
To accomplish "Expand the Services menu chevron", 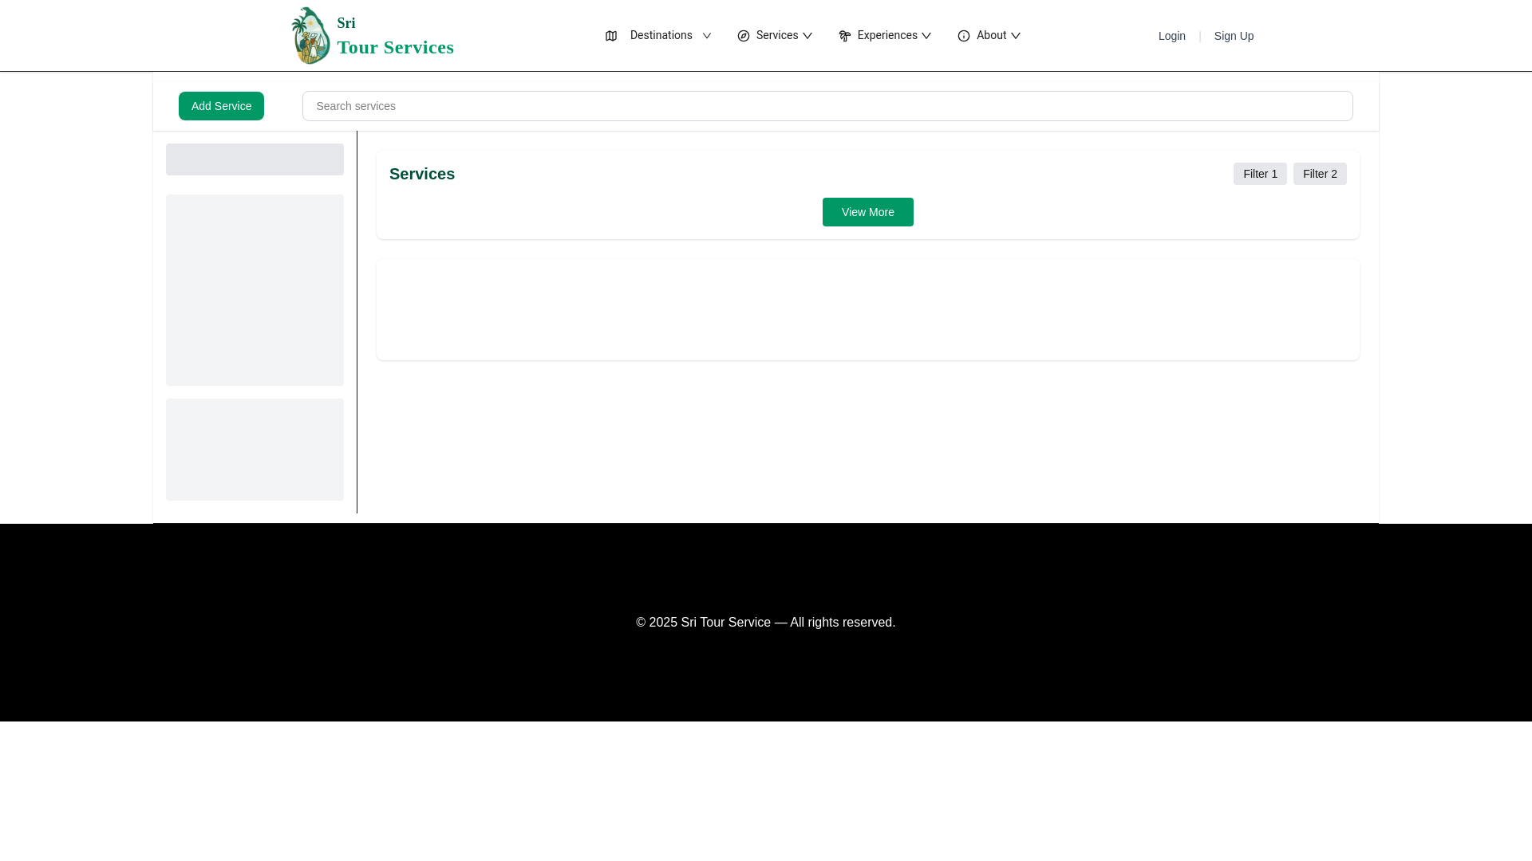I will coord(807,36).
